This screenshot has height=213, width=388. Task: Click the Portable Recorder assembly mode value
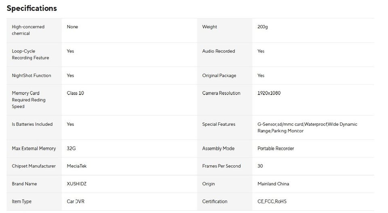pyautogui.click(x=276, y=148)
